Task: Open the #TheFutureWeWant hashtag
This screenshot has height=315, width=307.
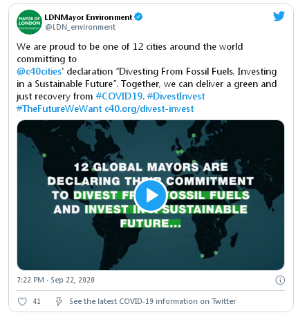Action: coord(59,108)
